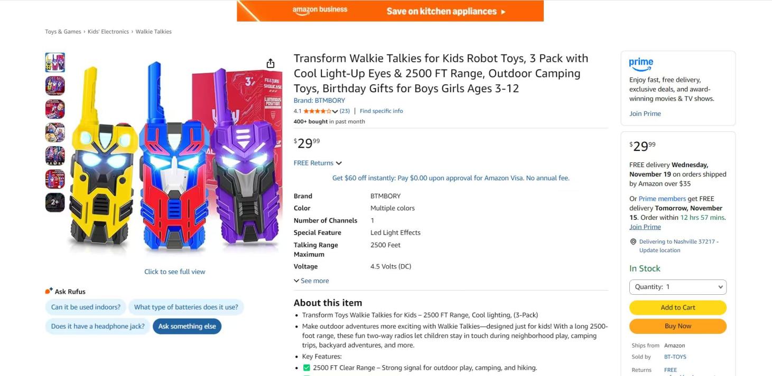Click the share icon above product image

271,64
